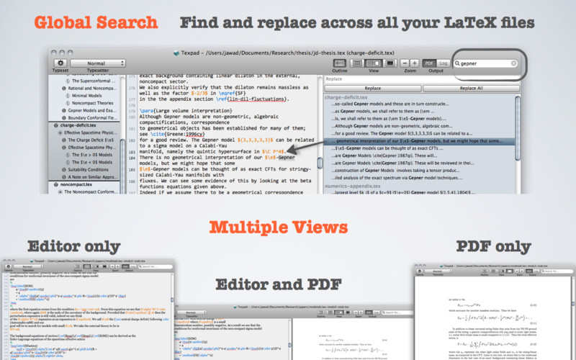
Task: Click search field in Editor and PDF window
Action: click(396, 312)
